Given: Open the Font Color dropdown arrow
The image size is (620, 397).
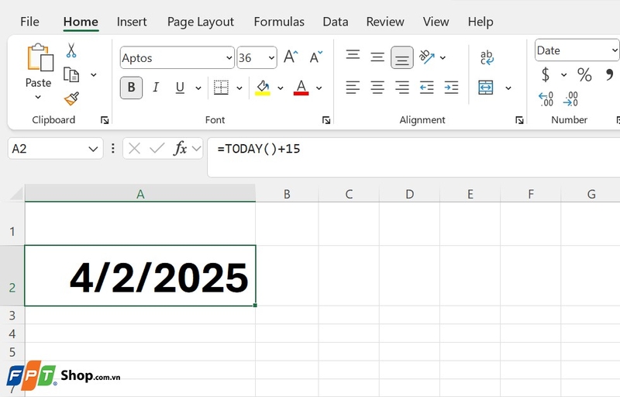Looking at the screenshot, I should pyautogui.click(x=319, y=88).
